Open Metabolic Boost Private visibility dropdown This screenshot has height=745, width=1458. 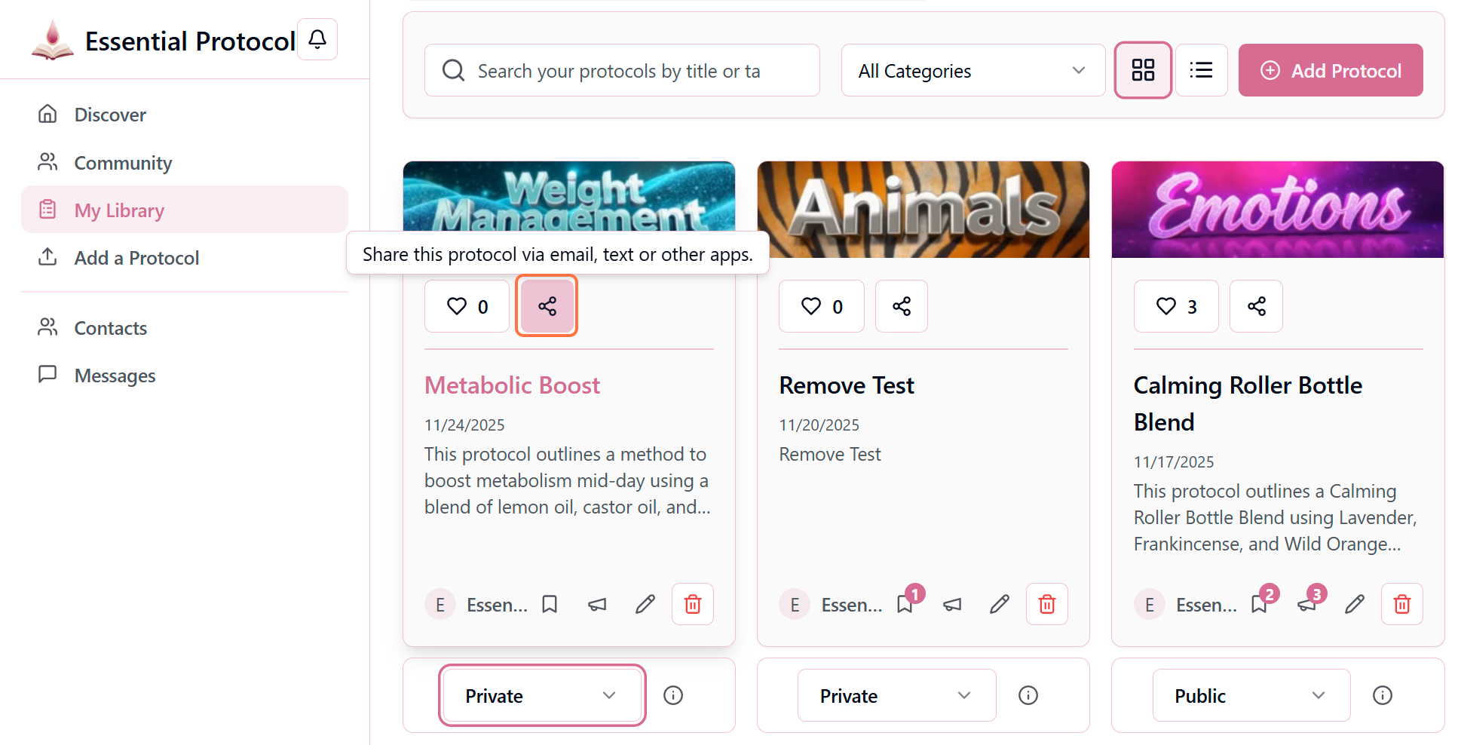click(x=541, y=695)
